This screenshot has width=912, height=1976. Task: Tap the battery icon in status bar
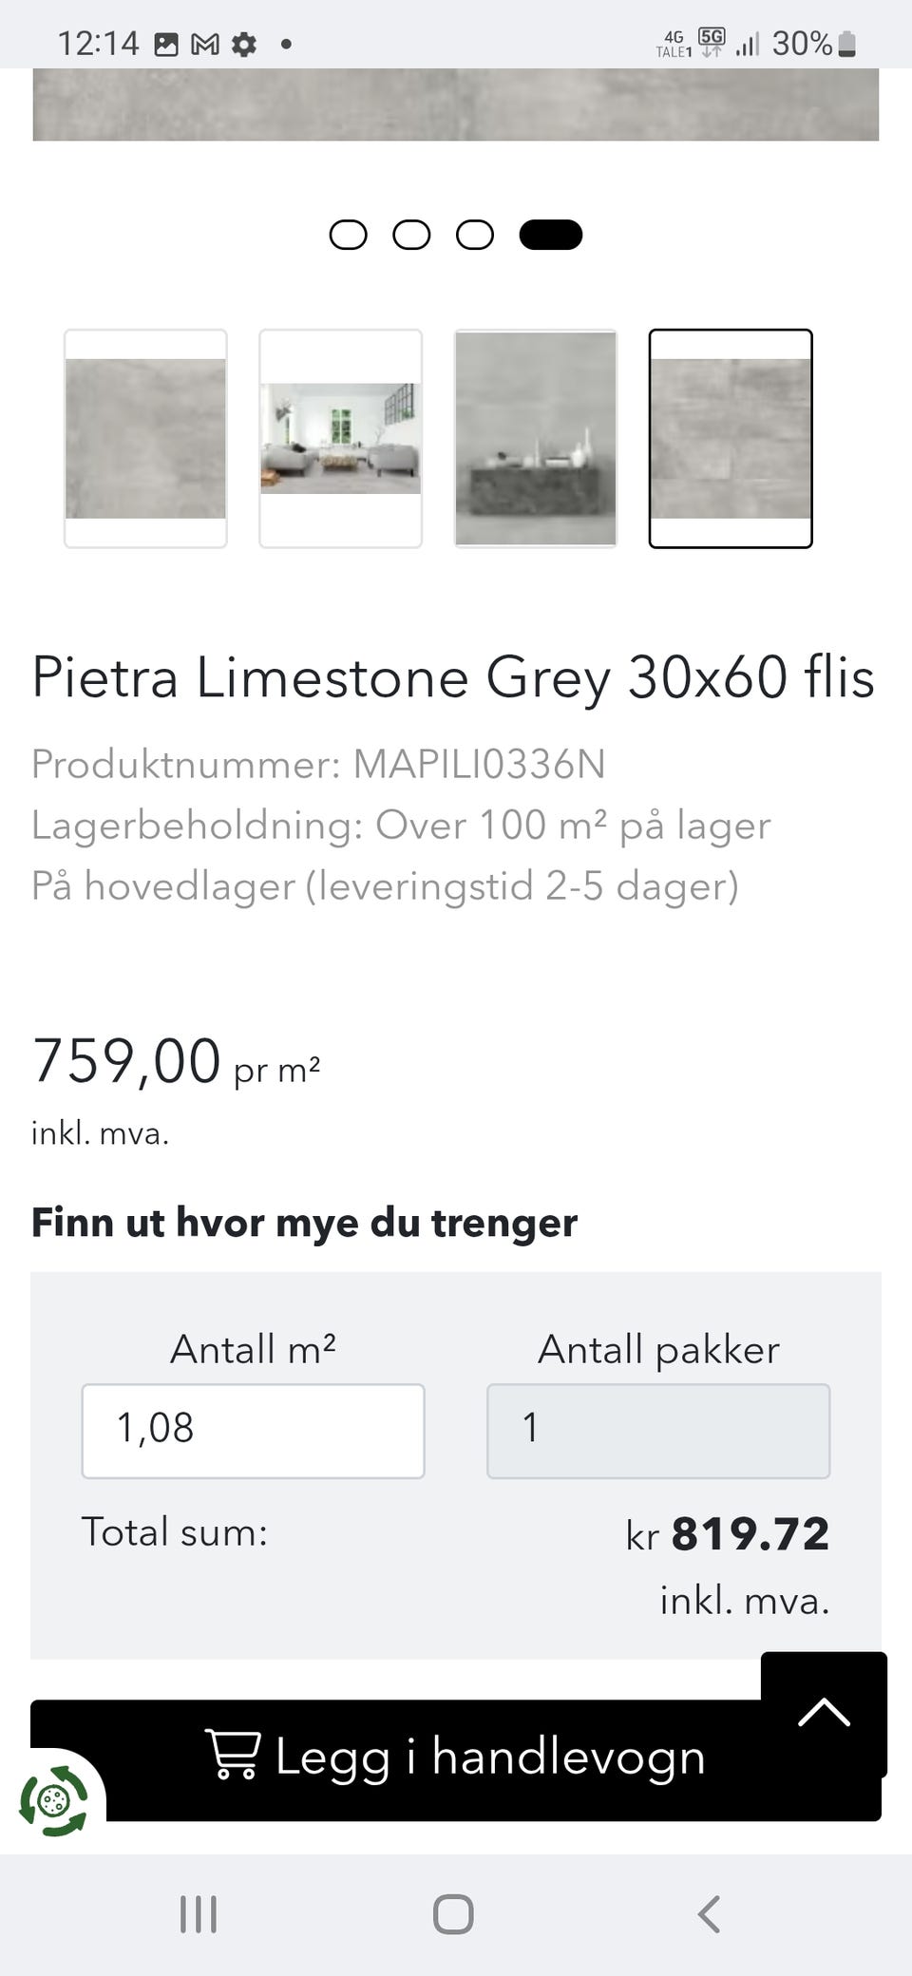pos(847,45)
